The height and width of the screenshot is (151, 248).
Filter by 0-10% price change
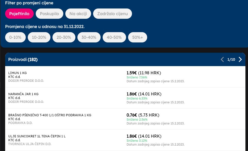coord(15,37)
